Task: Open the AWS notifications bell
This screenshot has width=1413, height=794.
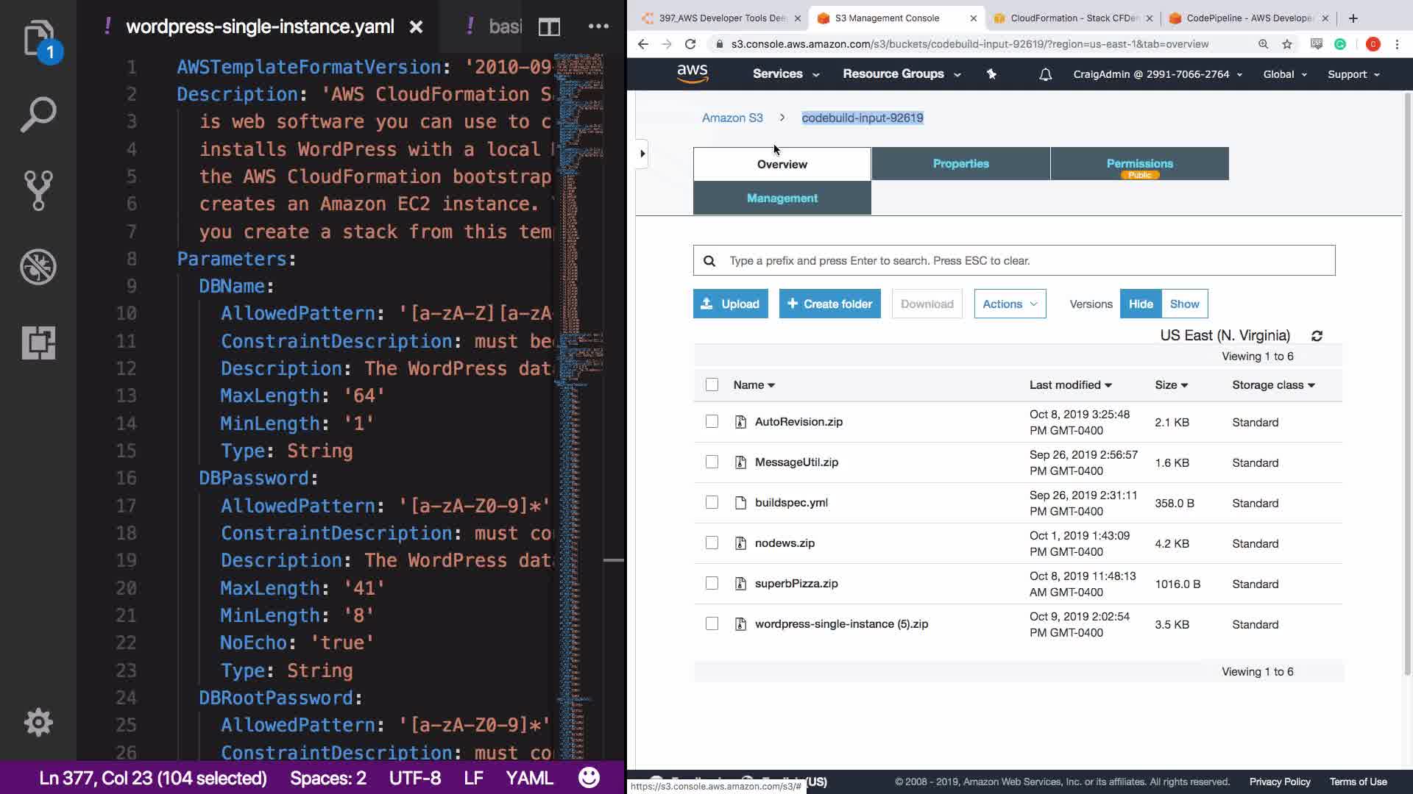Action: [1045, 74]
